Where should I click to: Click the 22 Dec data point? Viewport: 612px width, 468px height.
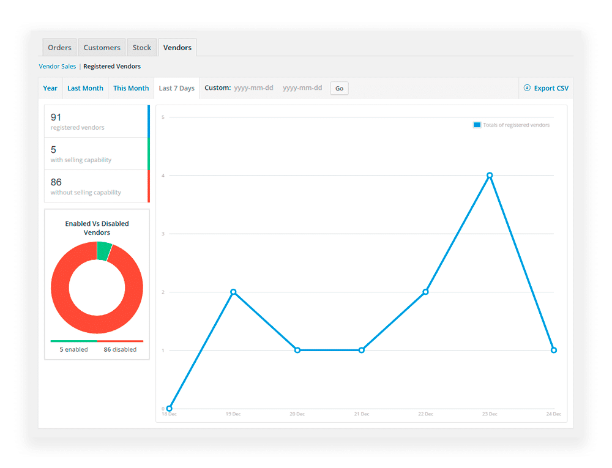pyautogui.click(x=425, y=292)
